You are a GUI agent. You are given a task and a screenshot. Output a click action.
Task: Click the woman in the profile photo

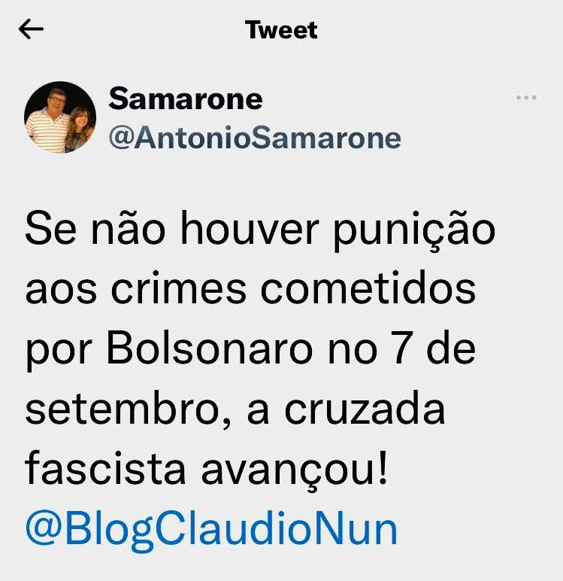[79, 128]
